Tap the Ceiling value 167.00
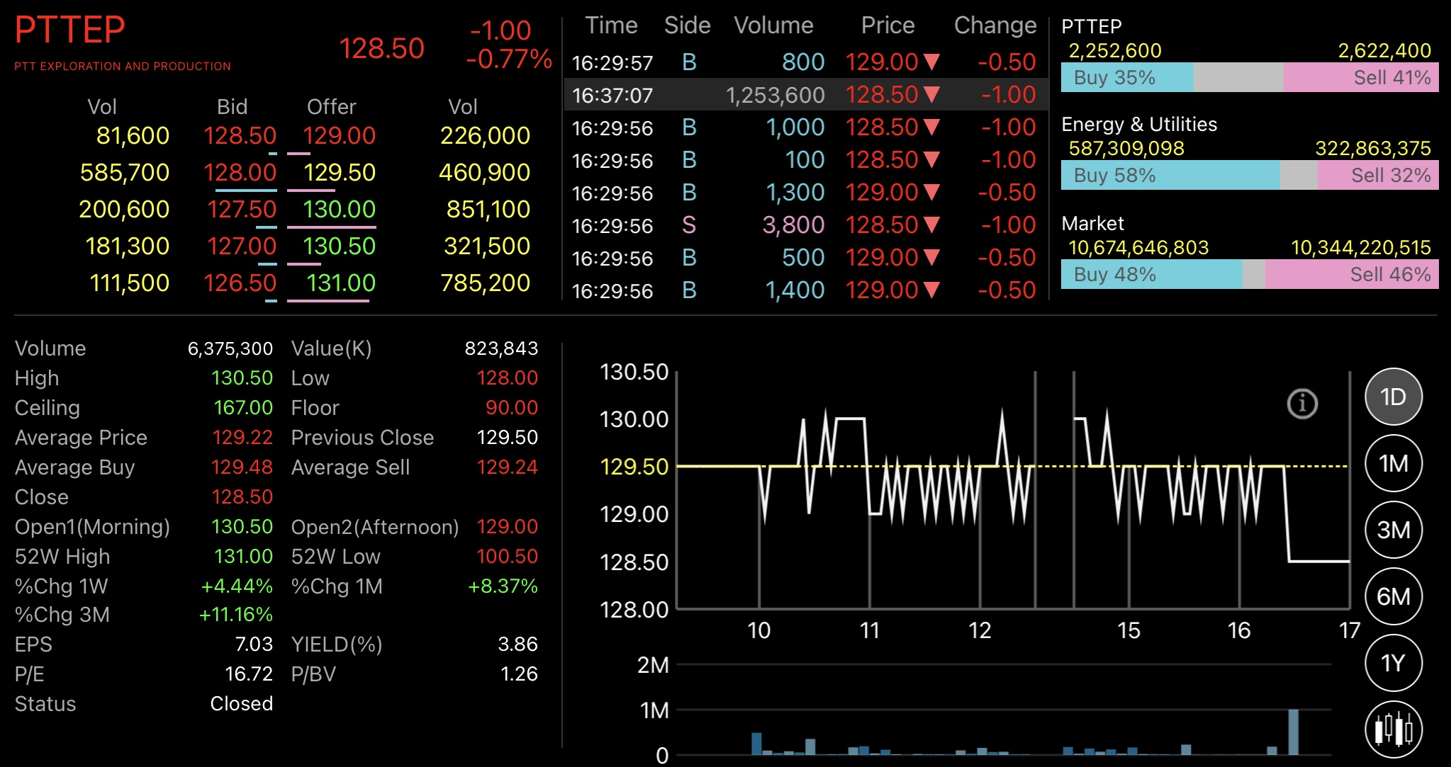Screen dimensions: 1451x767 coord(243,408)
